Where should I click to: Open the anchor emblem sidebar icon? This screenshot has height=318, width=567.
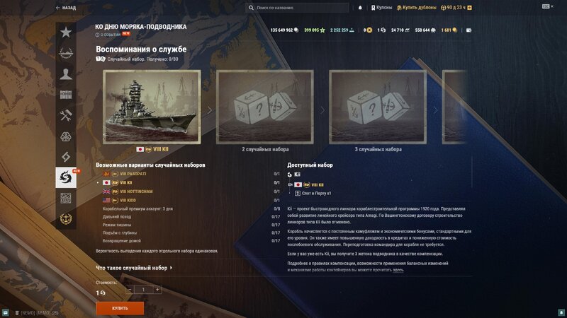click(66, 219)
